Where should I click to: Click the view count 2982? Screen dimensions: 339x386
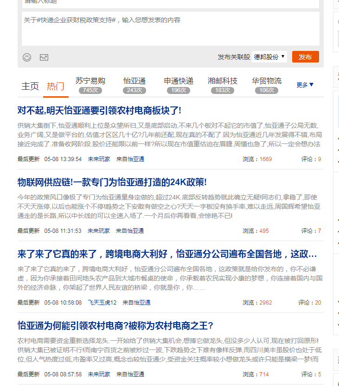pyautogui.click(x=266, y=303)
